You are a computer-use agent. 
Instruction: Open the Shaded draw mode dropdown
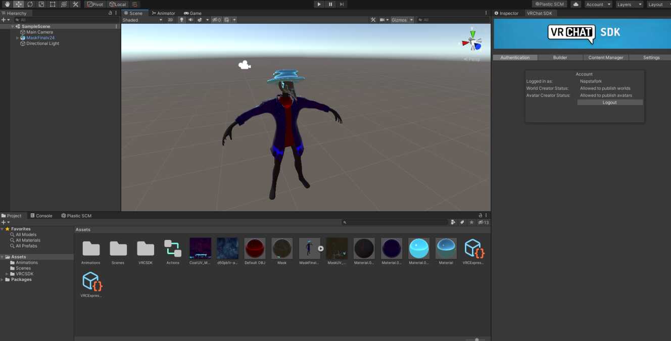(142, 20)
